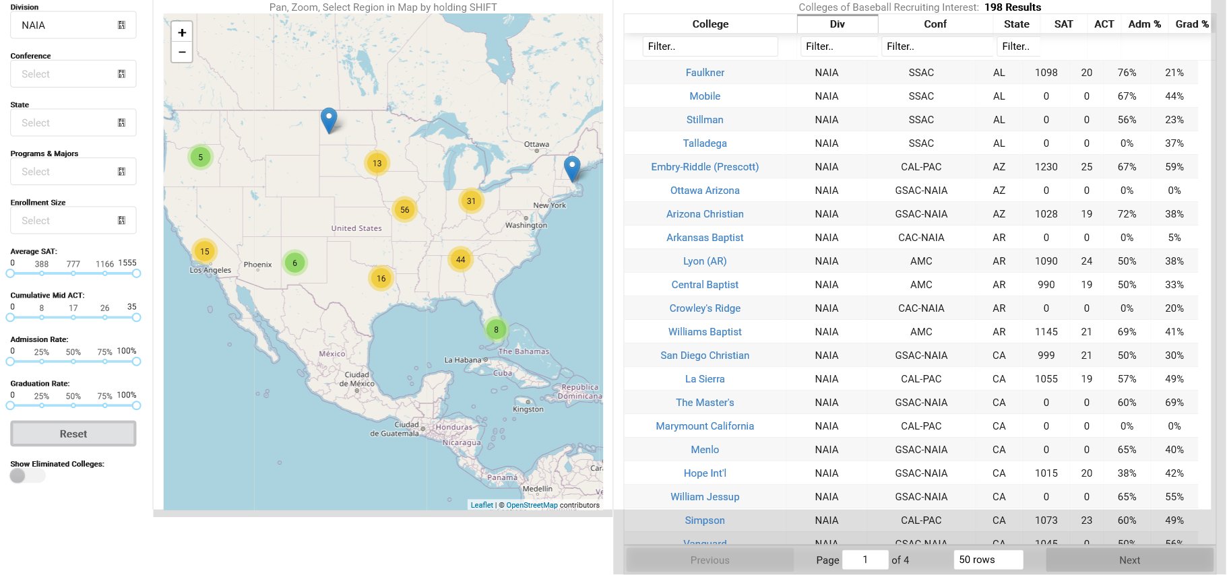Open the cluster marker labeled 56
Screen dimensions: 1227x575
pyautogui.click(x=404, y=209)
